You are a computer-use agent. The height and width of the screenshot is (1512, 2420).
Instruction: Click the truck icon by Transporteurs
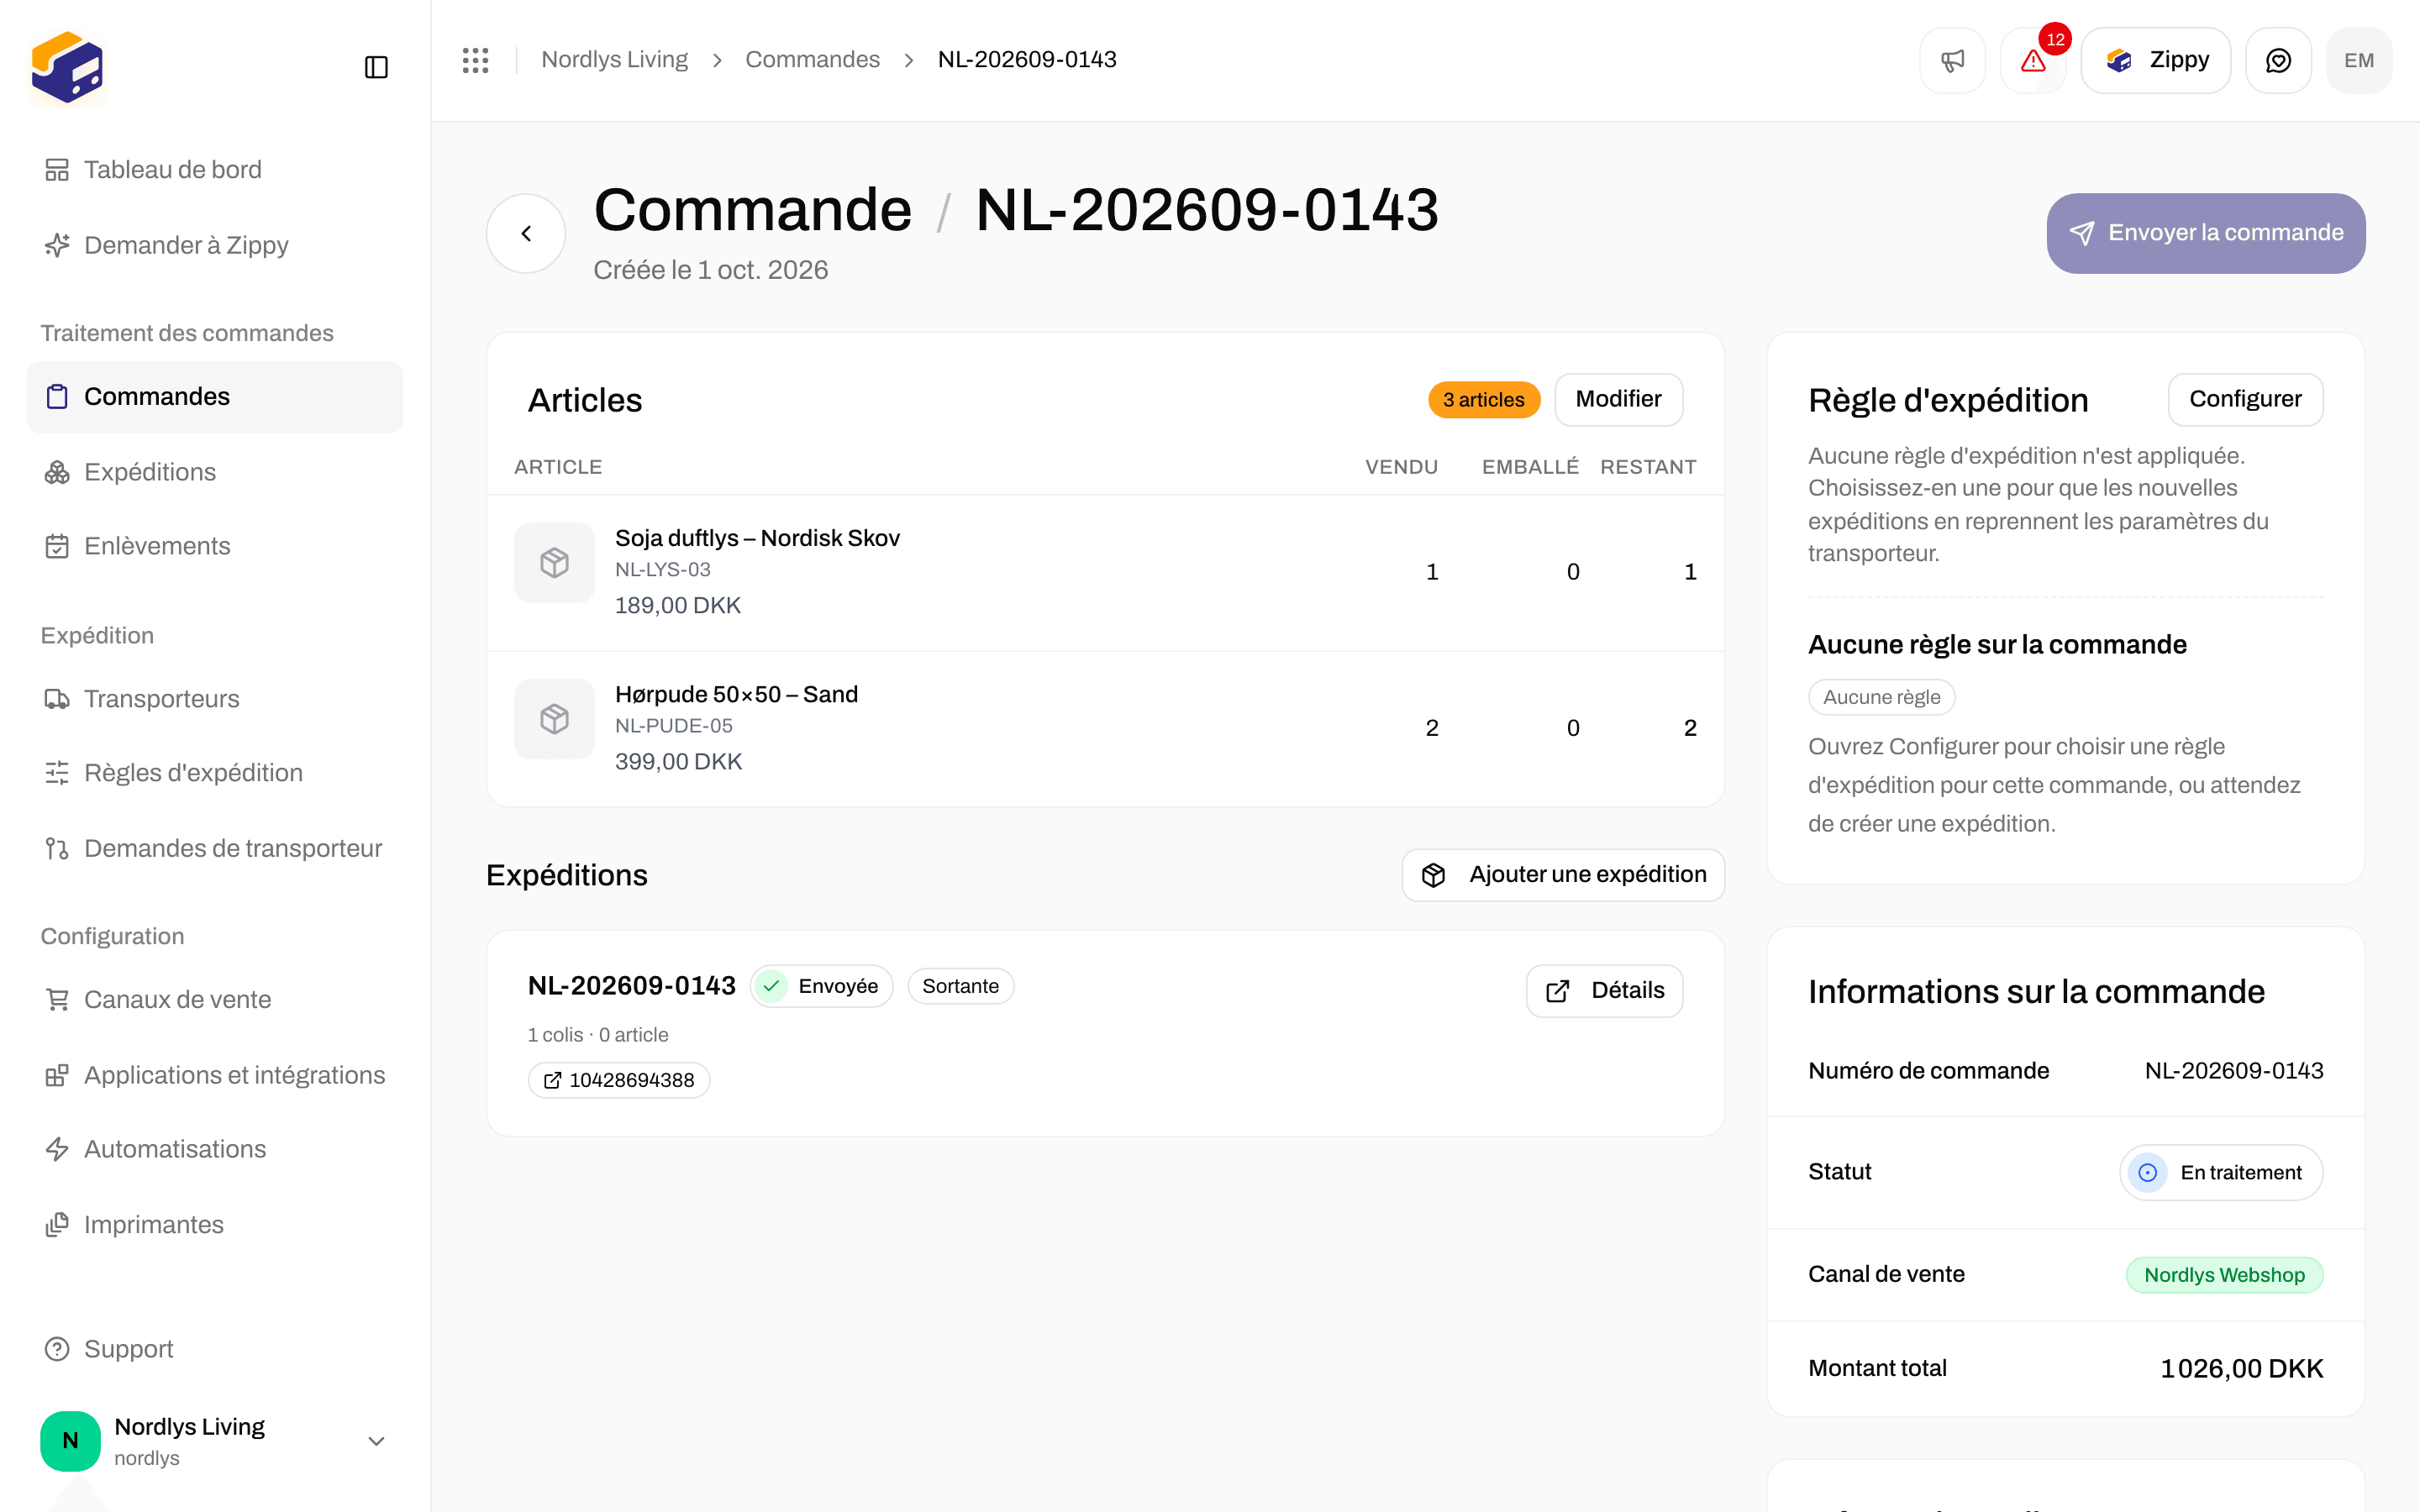click(x=57, y=699)
